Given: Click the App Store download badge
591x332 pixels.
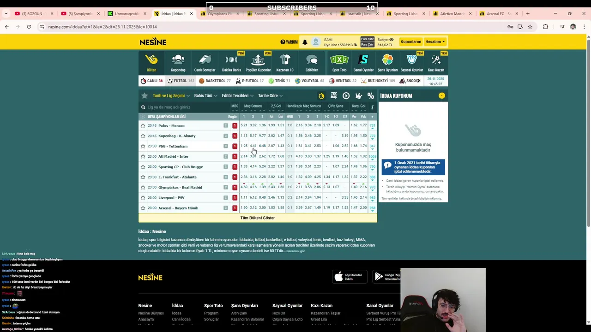Looking at the screenshot, I should click(x=350, y=277).
